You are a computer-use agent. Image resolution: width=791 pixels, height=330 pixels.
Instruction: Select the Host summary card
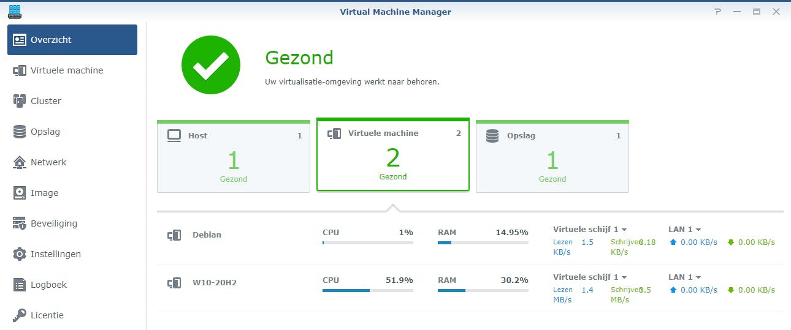pos(234,157)
